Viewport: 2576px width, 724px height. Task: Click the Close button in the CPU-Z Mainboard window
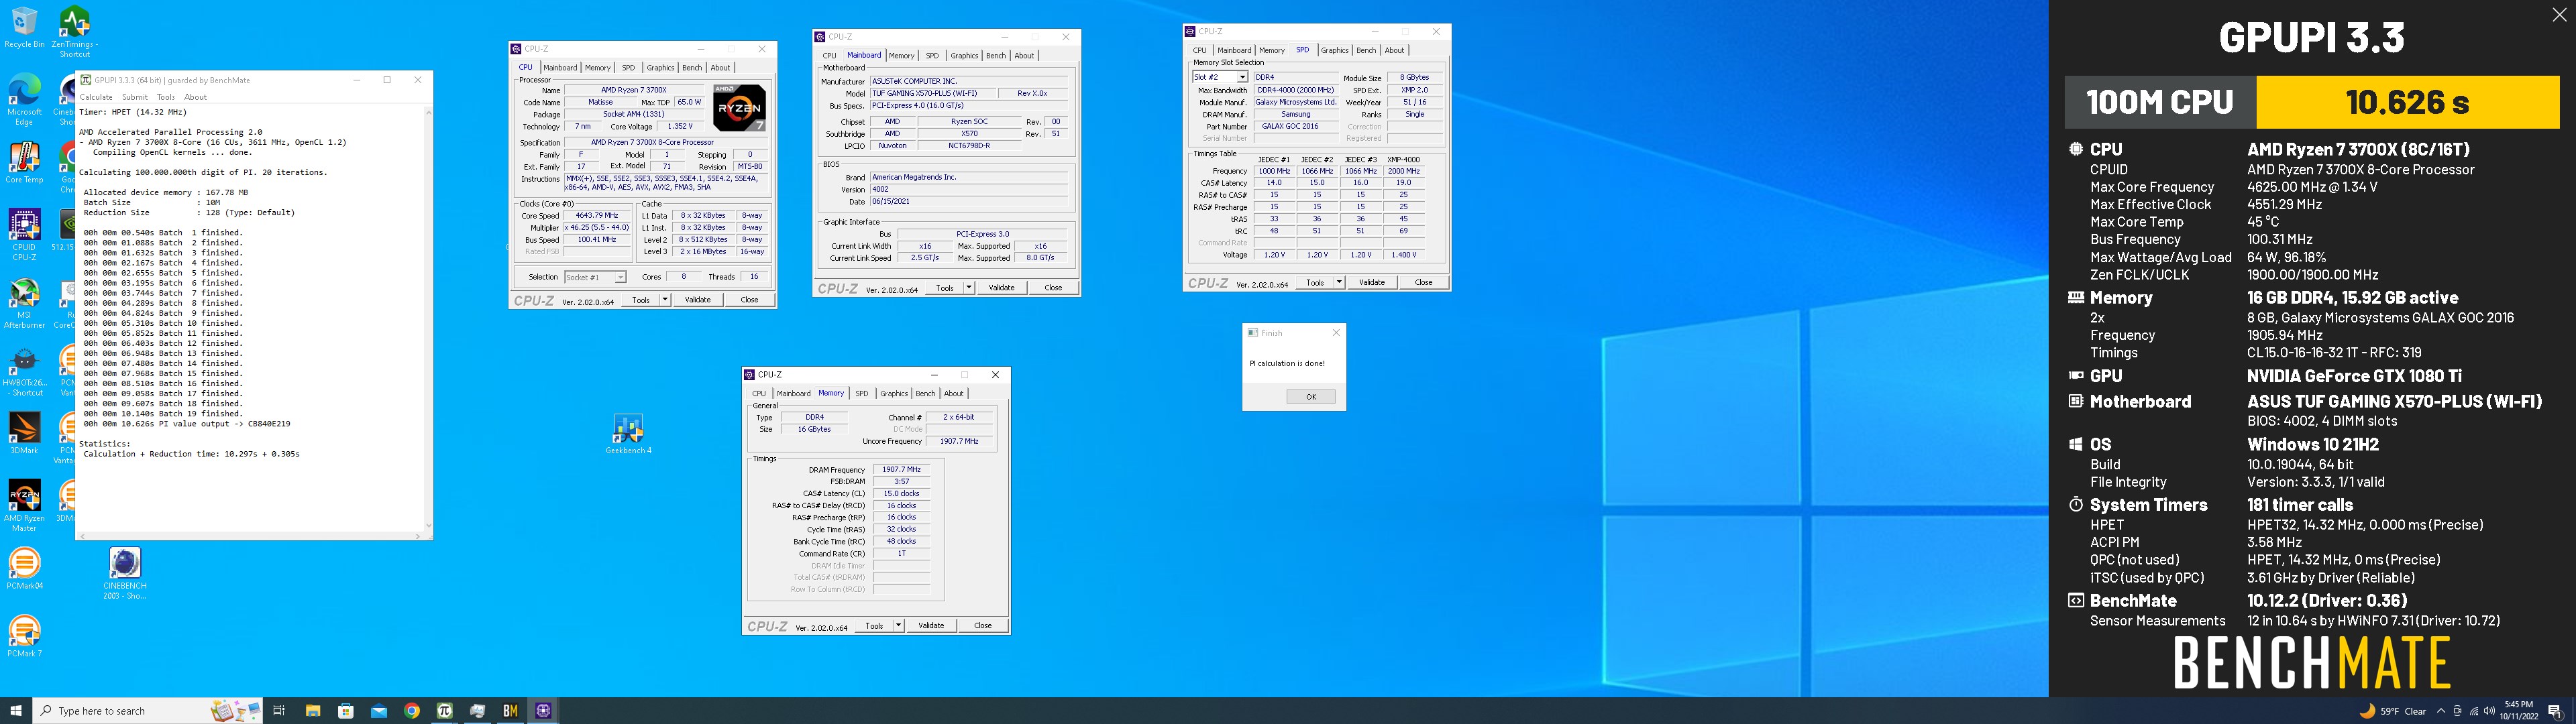click(1053, 288)
